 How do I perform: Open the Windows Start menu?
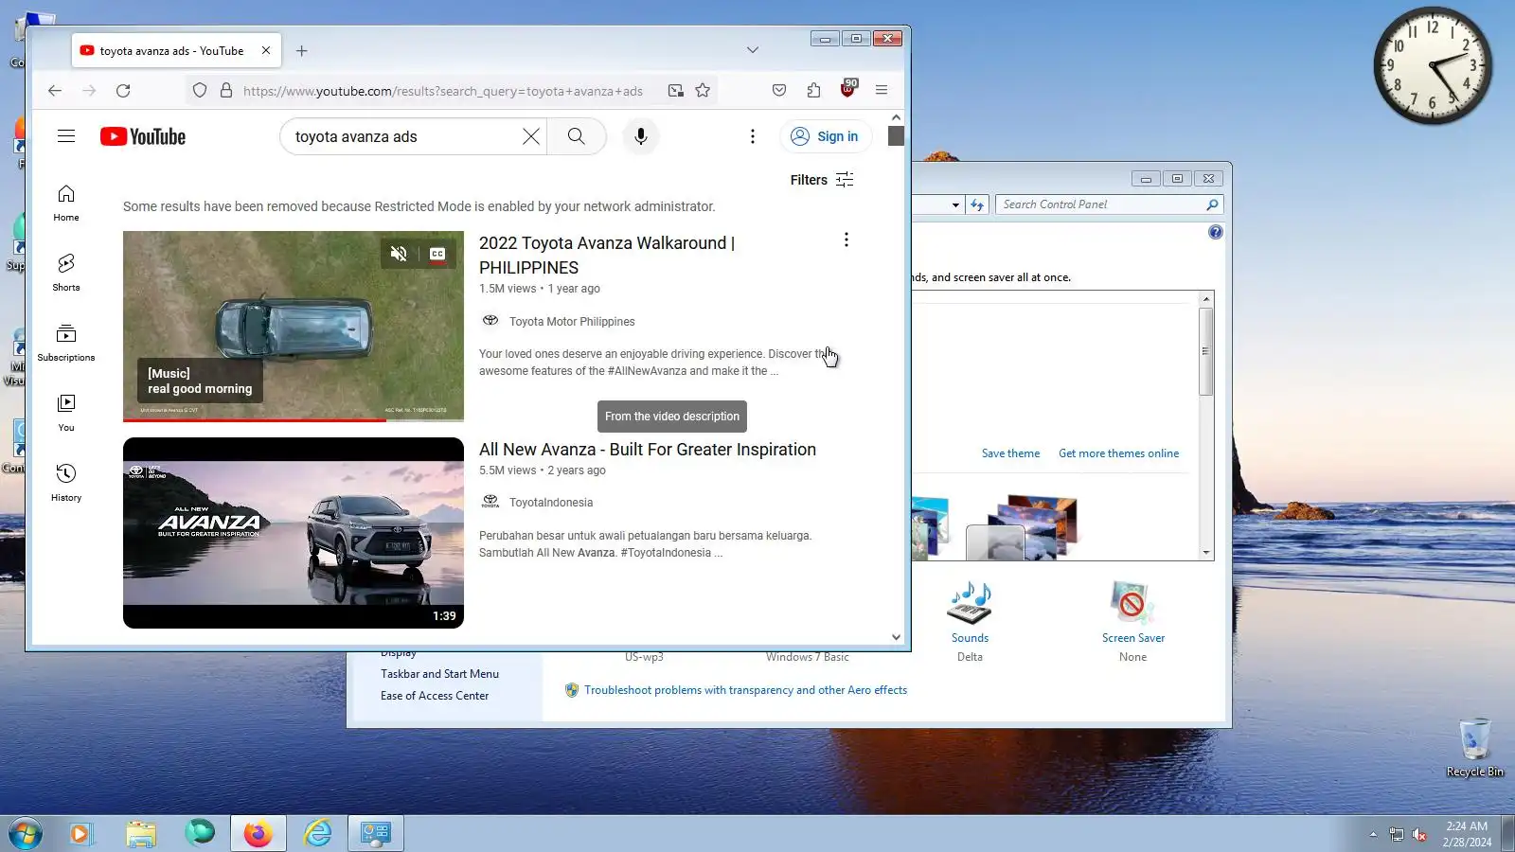[26, 834]
